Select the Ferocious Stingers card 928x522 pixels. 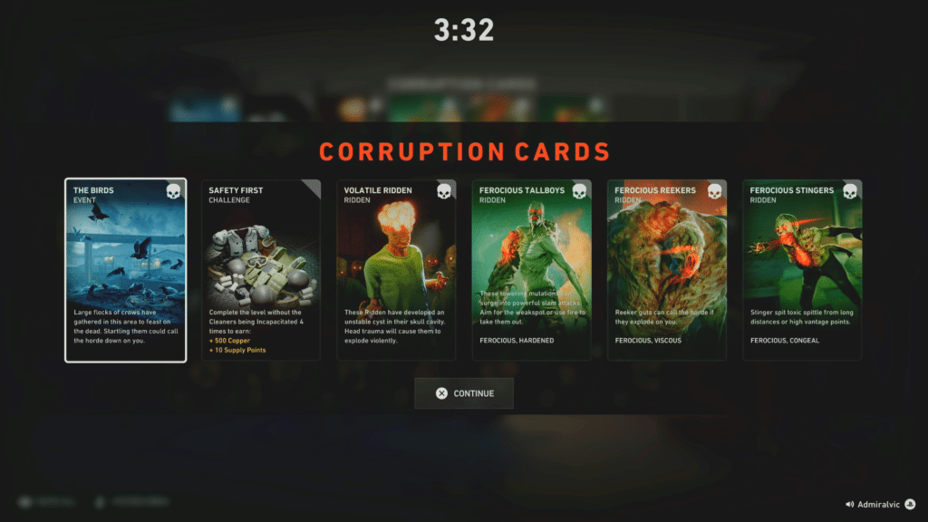tap(803, 270)
